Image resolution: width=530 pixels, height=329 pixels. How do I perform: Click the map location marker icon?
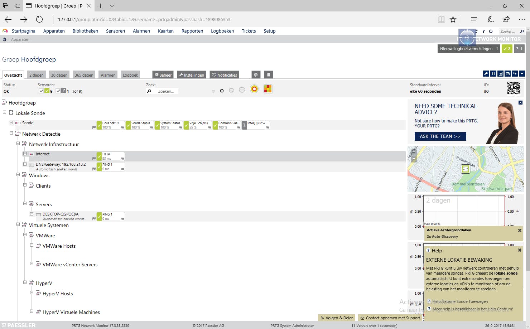click(466, 169)
